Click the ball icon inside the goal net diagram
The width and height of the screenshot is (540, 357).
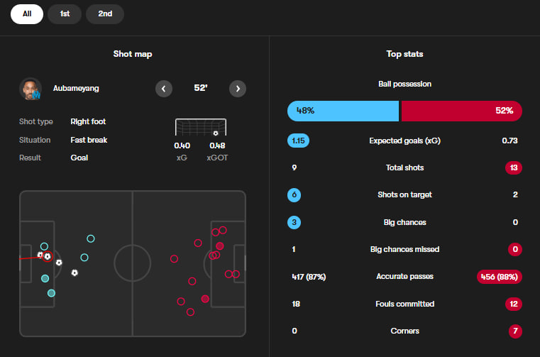point(215,133)
